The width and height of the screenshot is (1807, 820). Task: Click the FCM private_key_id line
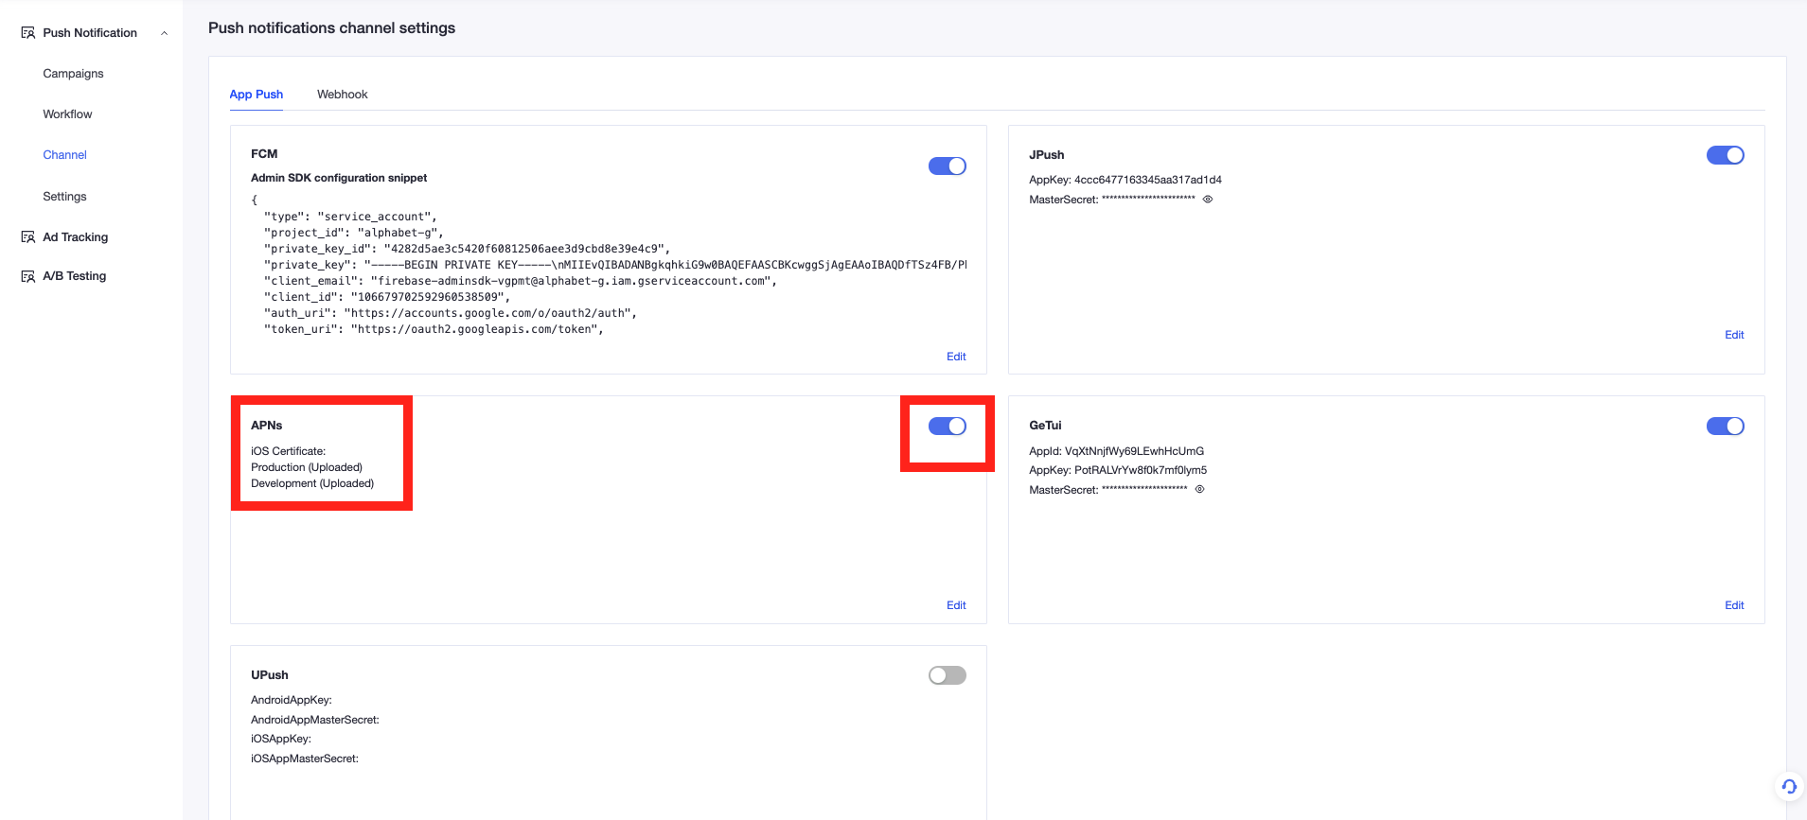[x=467, y=249]
